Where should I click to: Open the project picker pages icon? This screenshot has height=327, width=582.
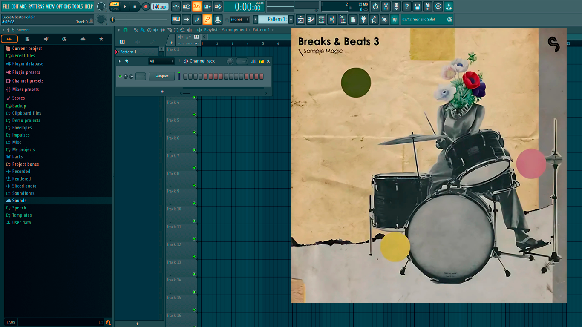coord(353,19)
